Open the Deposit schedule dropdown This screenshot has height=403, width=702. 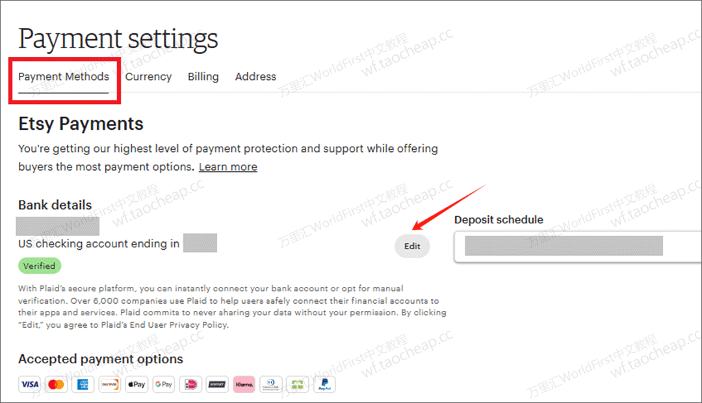pyautogui.click(x=578, y=247)
